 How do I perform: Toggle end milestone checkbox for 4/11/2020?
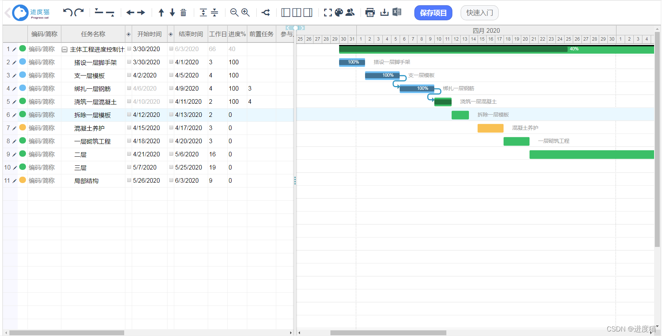coord(171,101)
